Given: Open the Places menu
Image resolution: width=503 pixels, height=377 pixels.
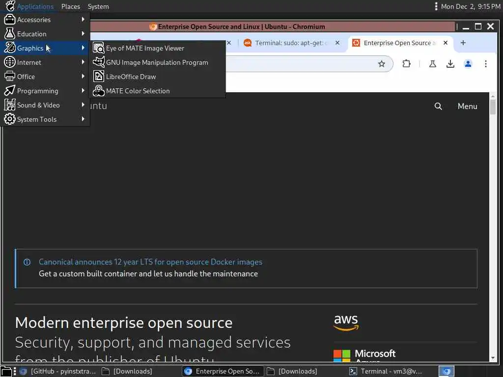Looking at the screenshot, I should 71,6.
